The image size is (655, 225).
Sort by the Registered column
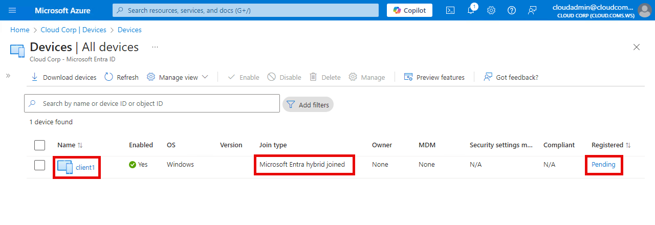click(x=611, y=145)
